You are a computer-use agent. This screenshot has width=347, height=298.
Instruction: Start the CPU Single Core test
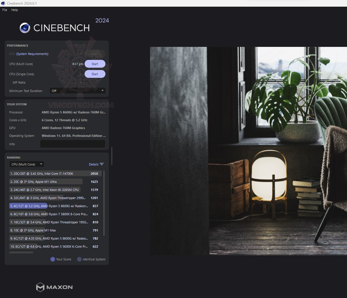point(95,74)
